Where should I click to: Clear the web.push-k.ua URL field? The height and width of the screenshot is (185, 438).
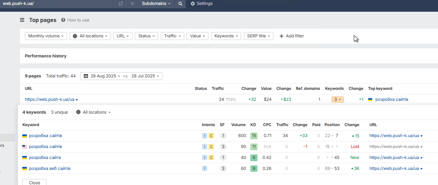tap(132, 4)
